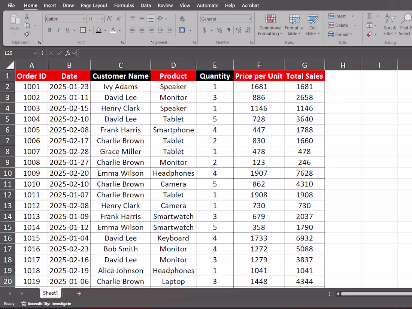Apply Bold formatting
412x309 pixels.
pos(49,30)
